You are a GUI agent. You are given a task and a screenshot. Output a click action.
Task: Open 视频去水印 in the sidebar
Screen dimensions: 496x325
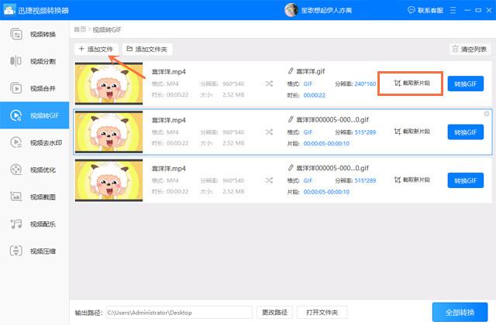coord(34,142)
